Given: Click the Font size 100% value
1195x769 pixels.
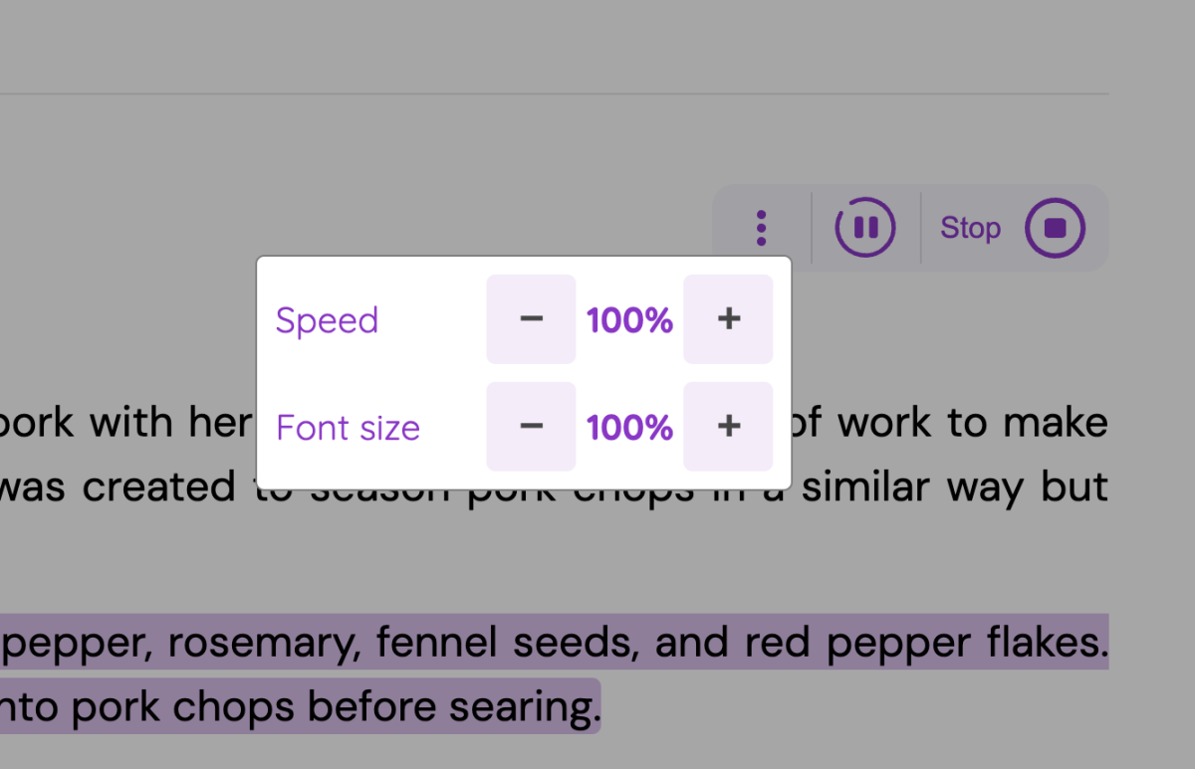Looking at the screenshot, I should click(629, 428).
